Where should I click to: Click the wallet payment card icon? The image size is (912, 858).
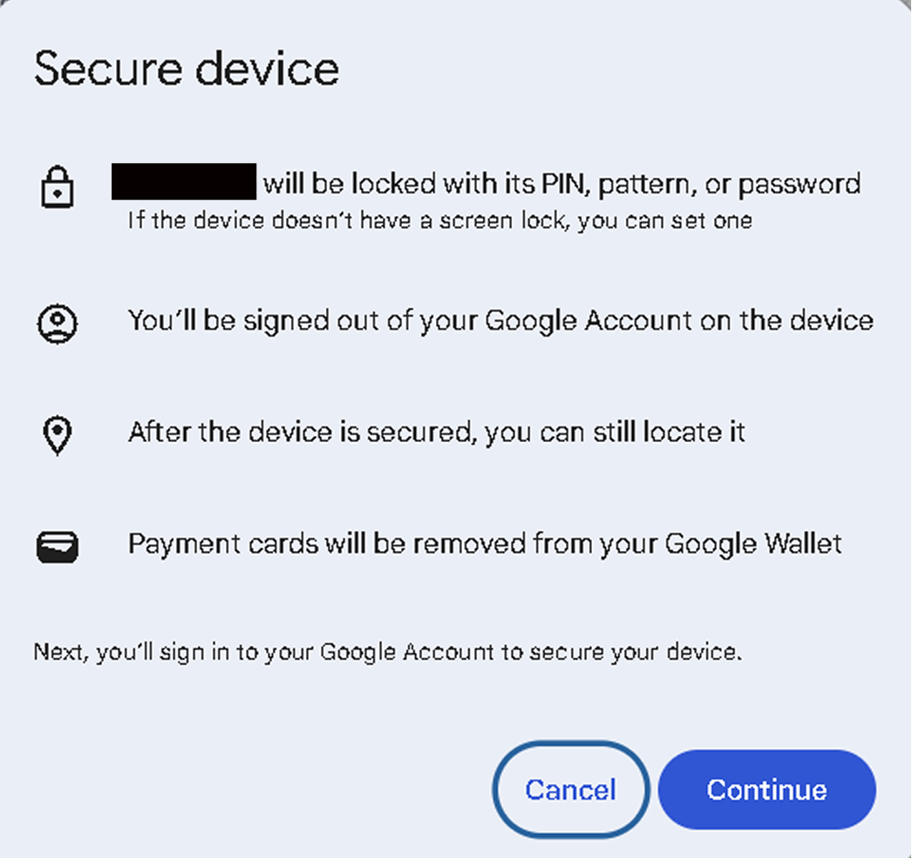tap(58, 547)
